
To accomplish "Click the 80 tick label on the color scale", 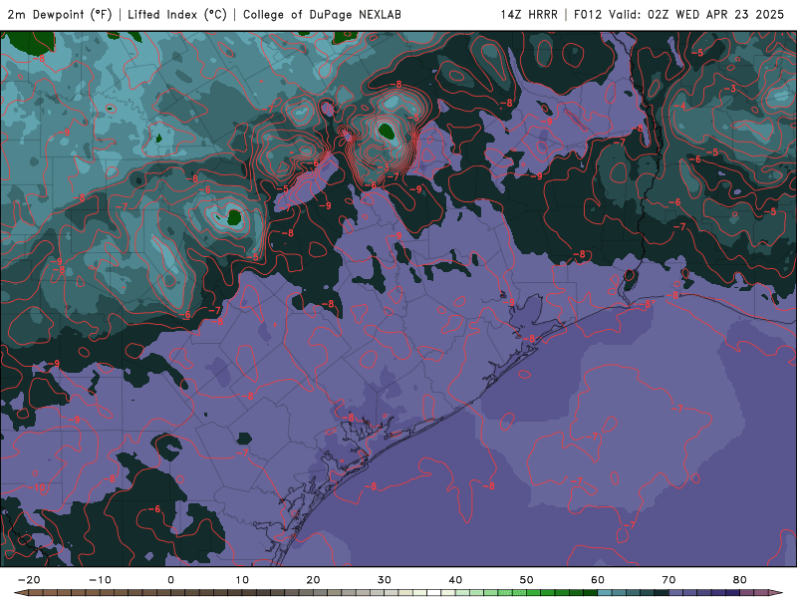I will [x=740, y=580].
